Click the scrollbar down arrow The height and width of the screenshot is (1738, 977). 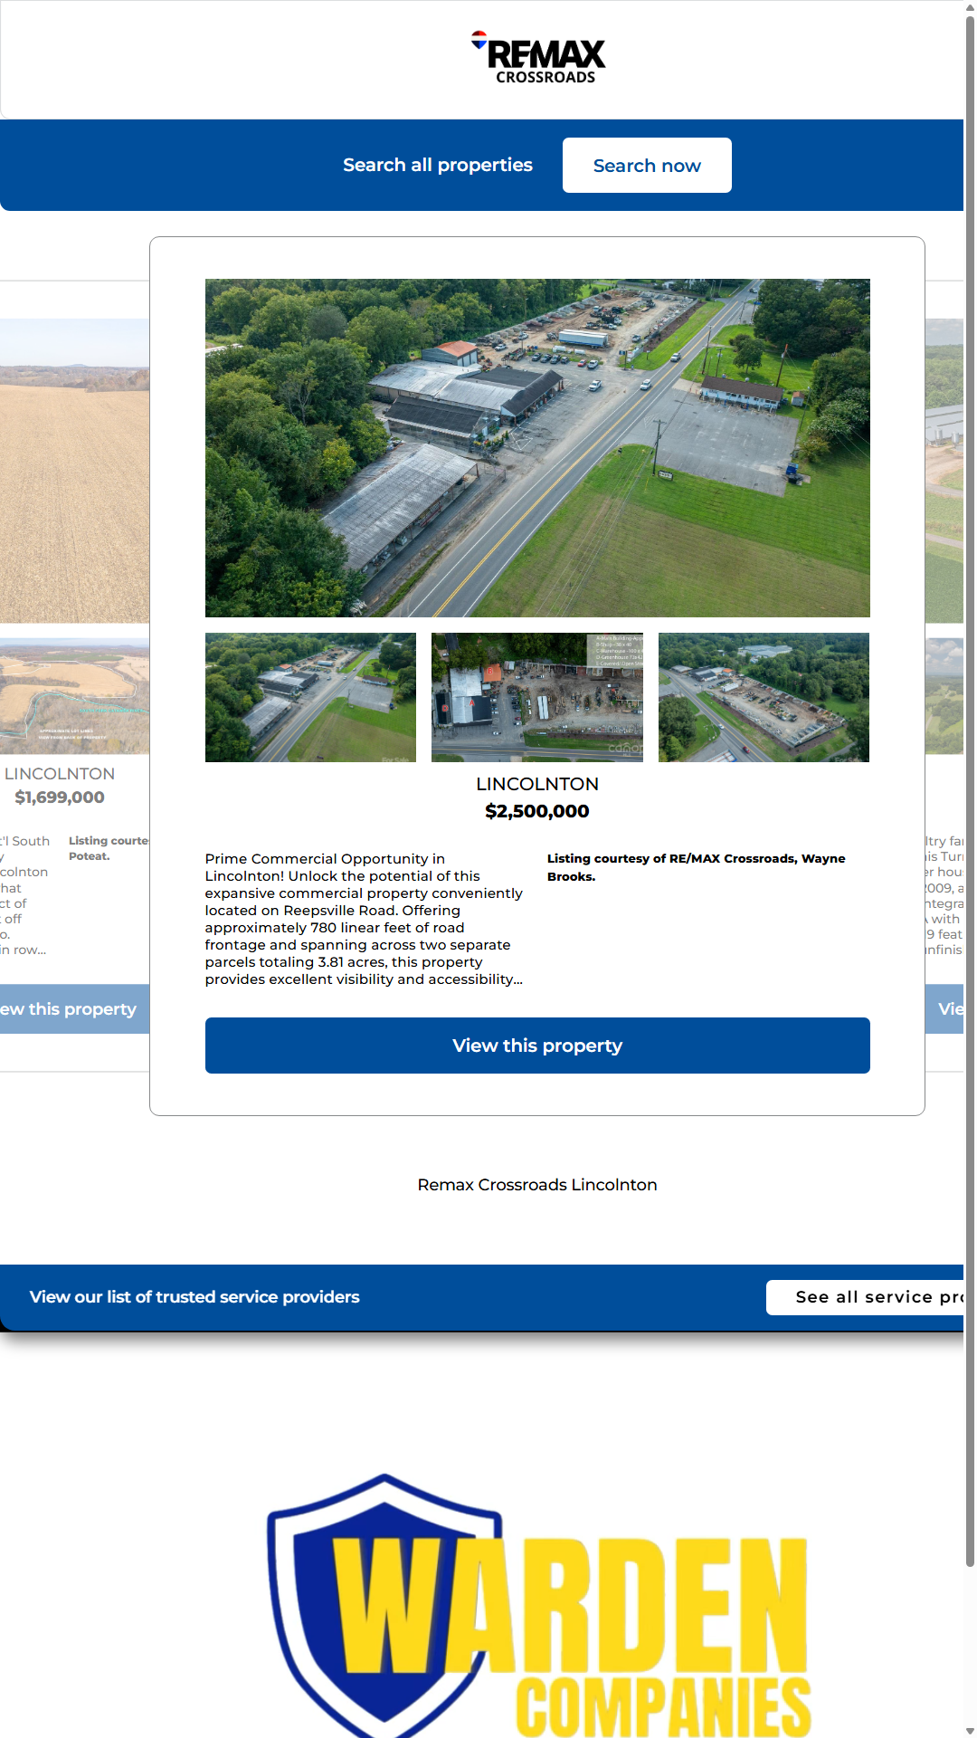[970, 1731]
